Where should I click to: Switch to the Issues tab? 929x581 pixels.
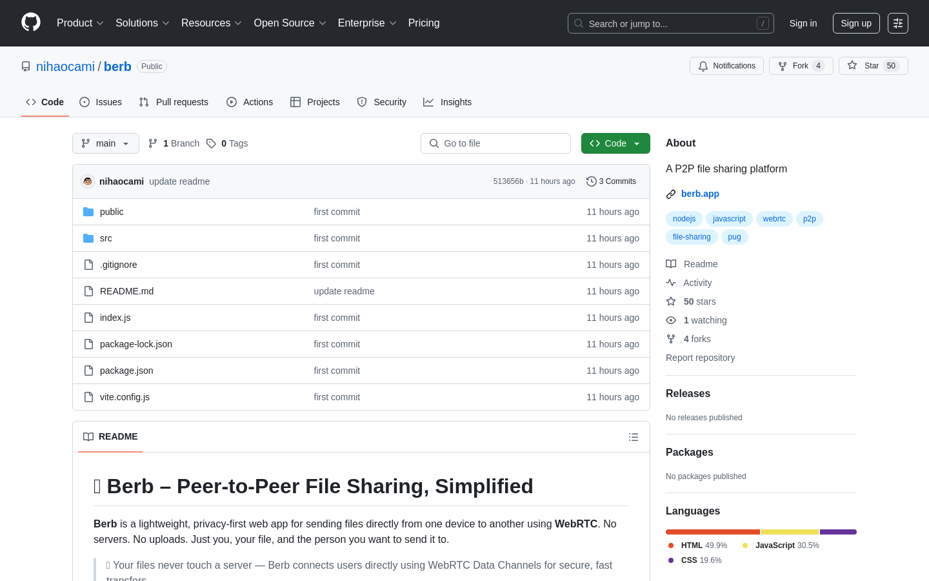click(101, 102)
